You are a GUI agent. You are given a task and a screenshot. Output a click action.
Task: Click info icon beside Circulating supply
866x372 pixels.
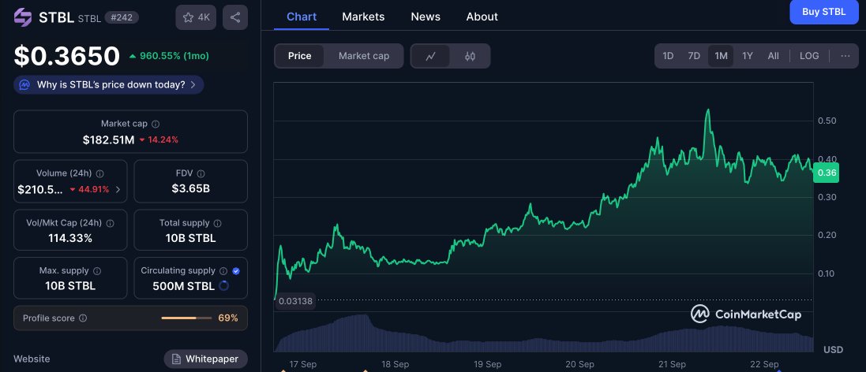[x=223, y=271]
